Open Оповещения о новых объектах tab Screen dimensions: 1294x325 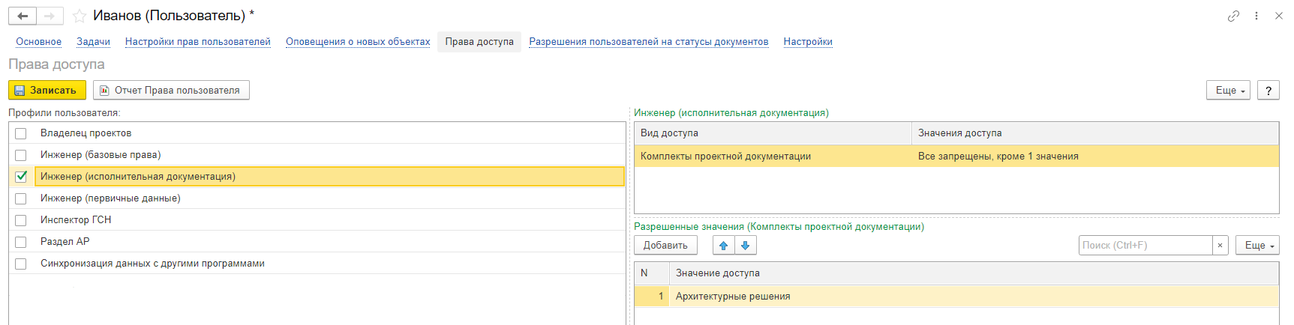(x=358, y=42)
